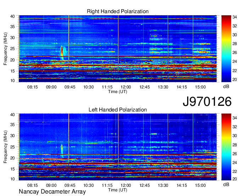Click the 28 value on right-handed color bar
This screenshot has height=196, width=241.
click(x=235, y=44)
